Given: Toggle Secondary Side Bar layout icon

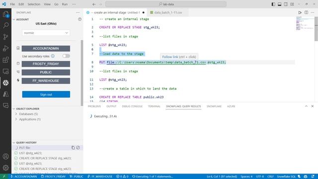Looking at the screenshot, I should pyautogui.click(x=286, y=4).
